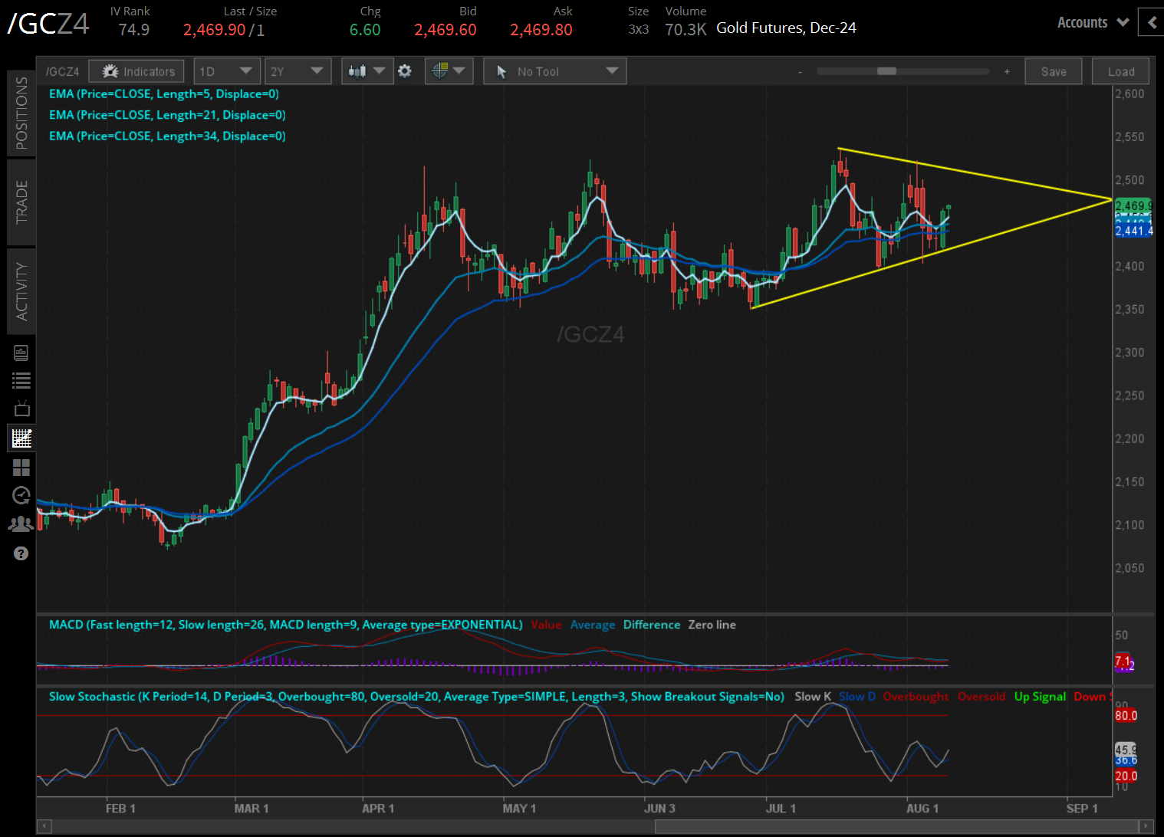
Task: Expand the No Tool drawing dropdown
Action: (x=555, y=71)
